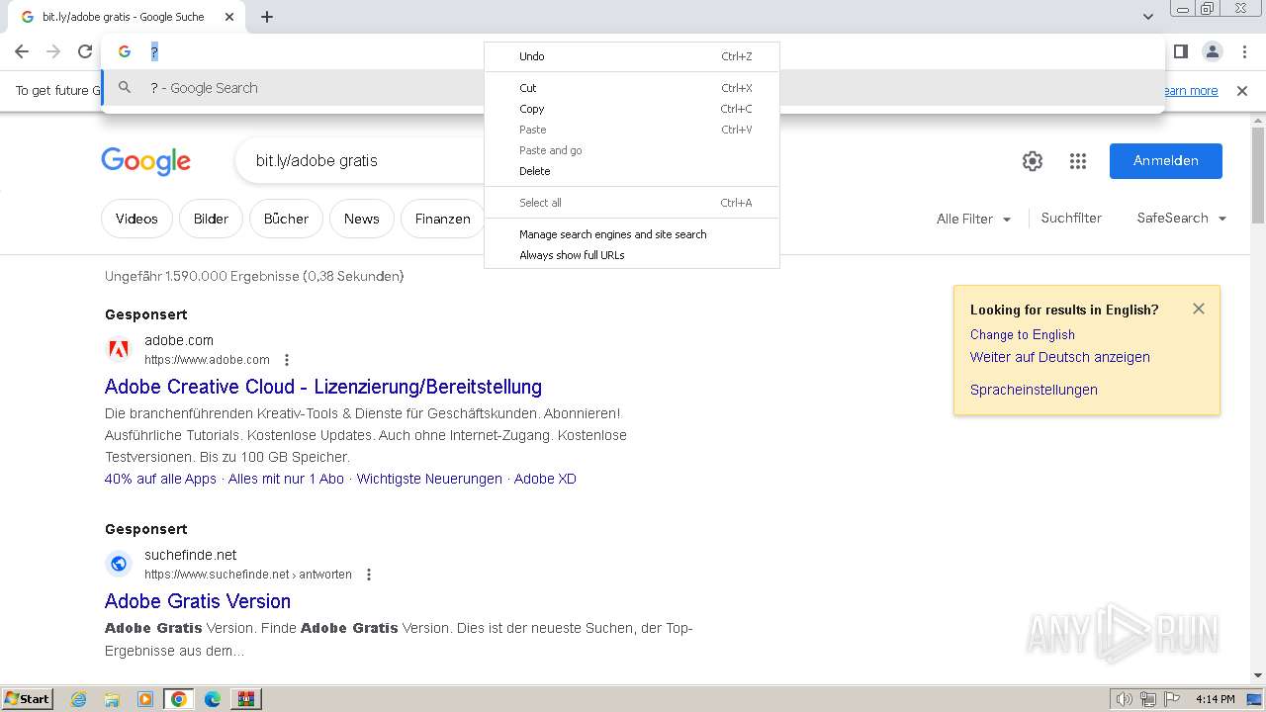
Task: Choose Delete in the context menu
Action: (632, 171)
